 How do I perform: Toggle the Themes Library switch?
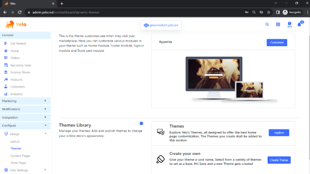click(x=139, y=123)
